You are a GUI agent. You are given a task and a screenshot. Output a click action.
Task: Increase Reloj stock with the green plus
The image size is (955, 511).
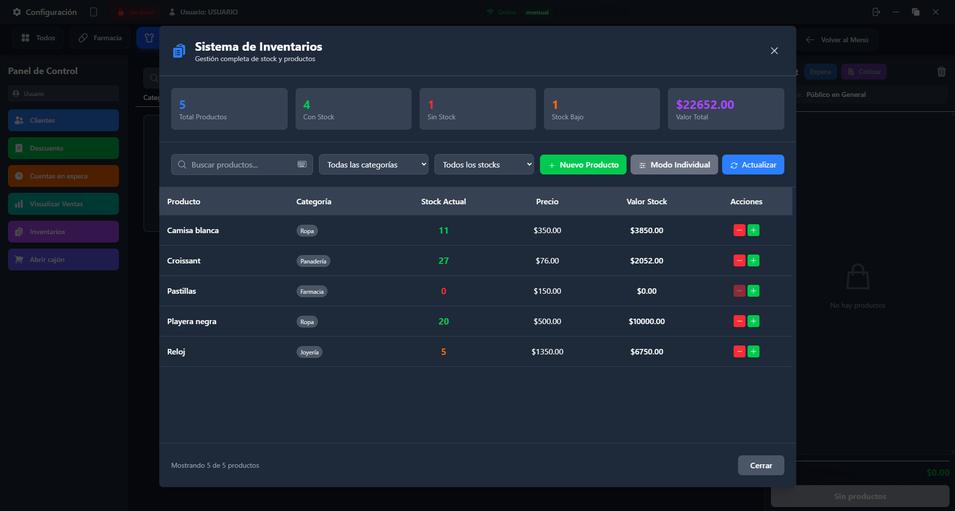(x=753, y=351)
